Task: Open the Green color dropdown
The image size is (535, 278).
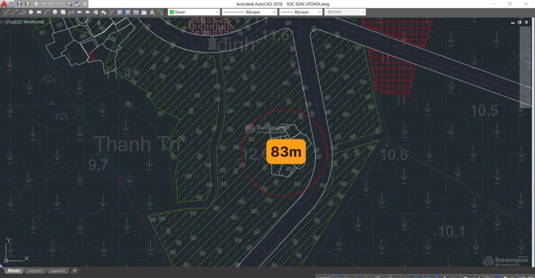Action: point(194,12)
